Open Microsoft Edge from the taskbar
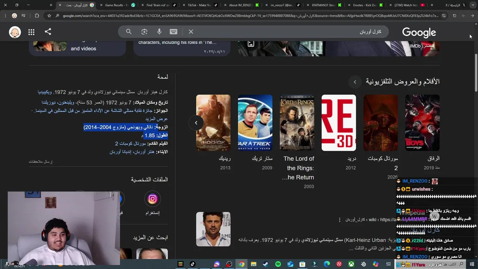 327,264
